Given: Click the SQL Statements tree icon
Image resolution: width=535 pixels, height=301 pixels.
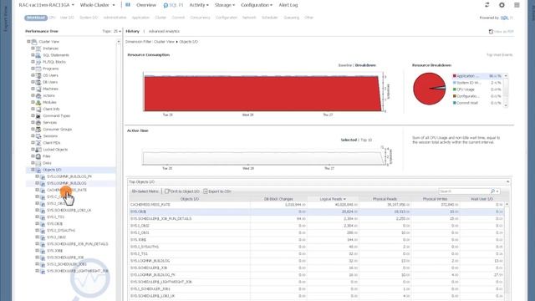Looking at the screenshot, I should coord(38,55).
